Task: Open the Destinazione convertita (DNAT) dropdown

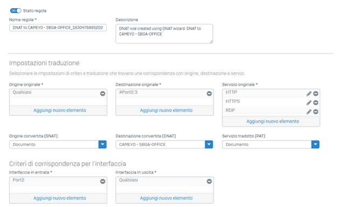Action: pos(209,144)
